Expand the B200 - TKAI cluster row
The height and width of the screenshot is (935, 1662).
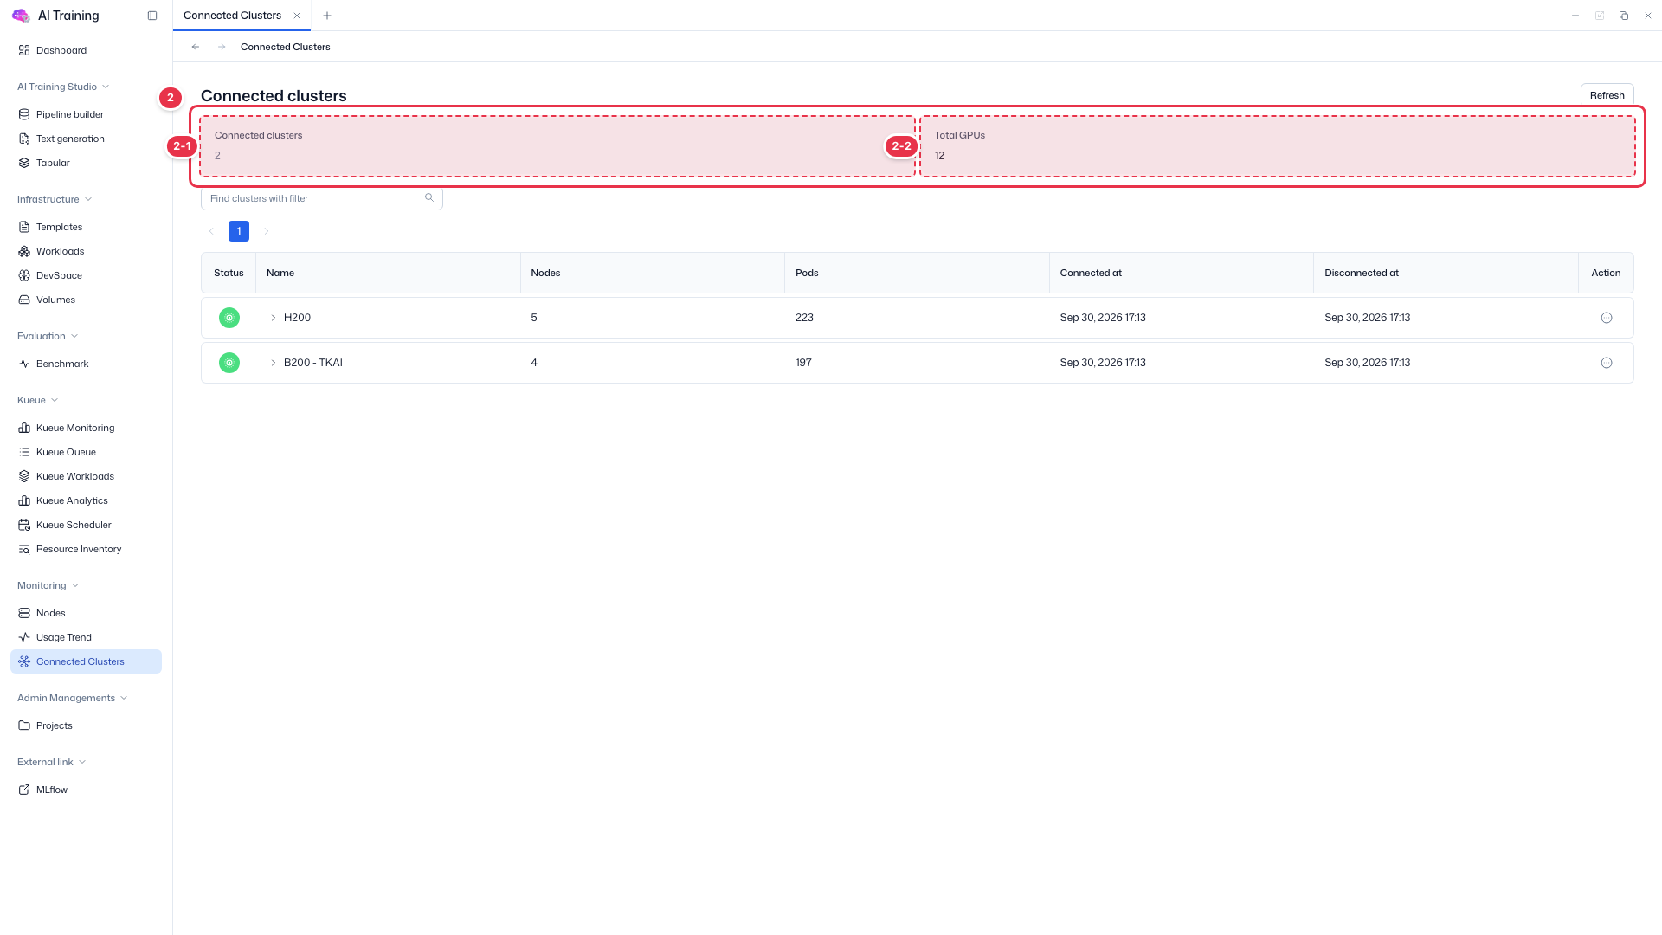pos(274,363)
